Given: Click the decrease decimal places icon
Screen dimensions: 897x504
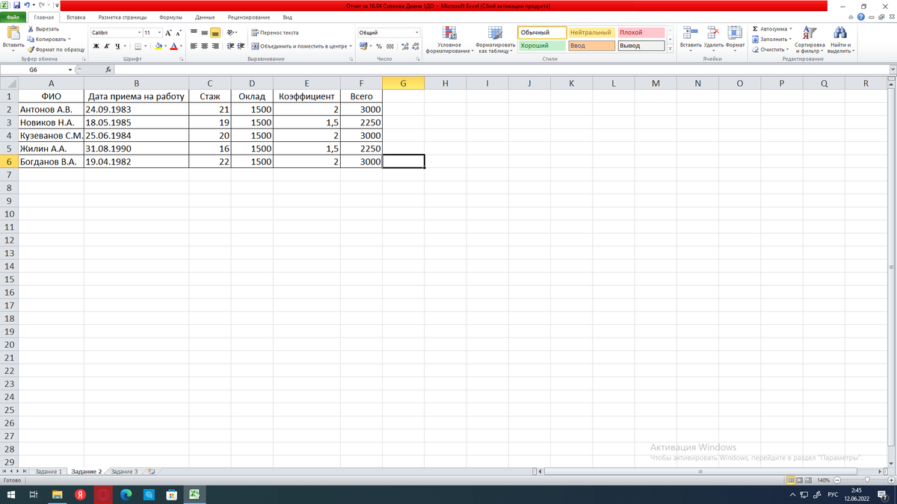Looking at the screenshot, I should [416, 46].
